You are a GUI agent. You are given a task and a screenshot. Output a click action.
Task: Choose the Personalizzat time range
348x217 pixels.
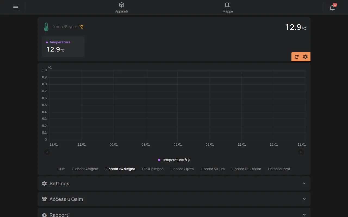[x=279, y=169]
